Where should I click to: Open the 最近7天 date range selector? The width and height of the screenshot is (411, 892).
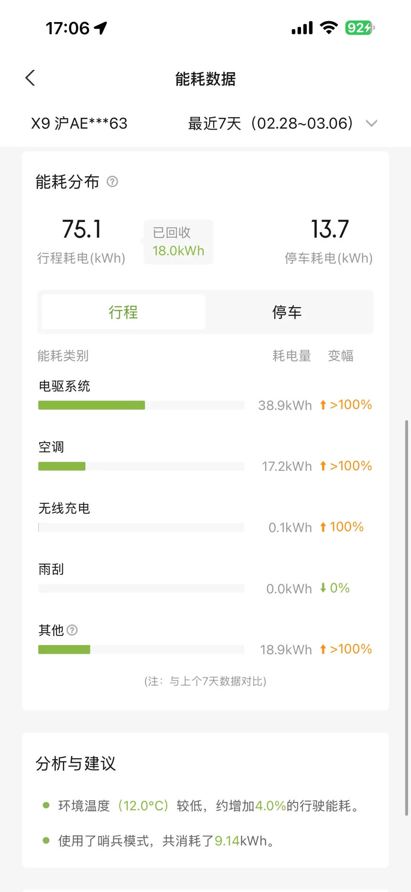(270, 123)
